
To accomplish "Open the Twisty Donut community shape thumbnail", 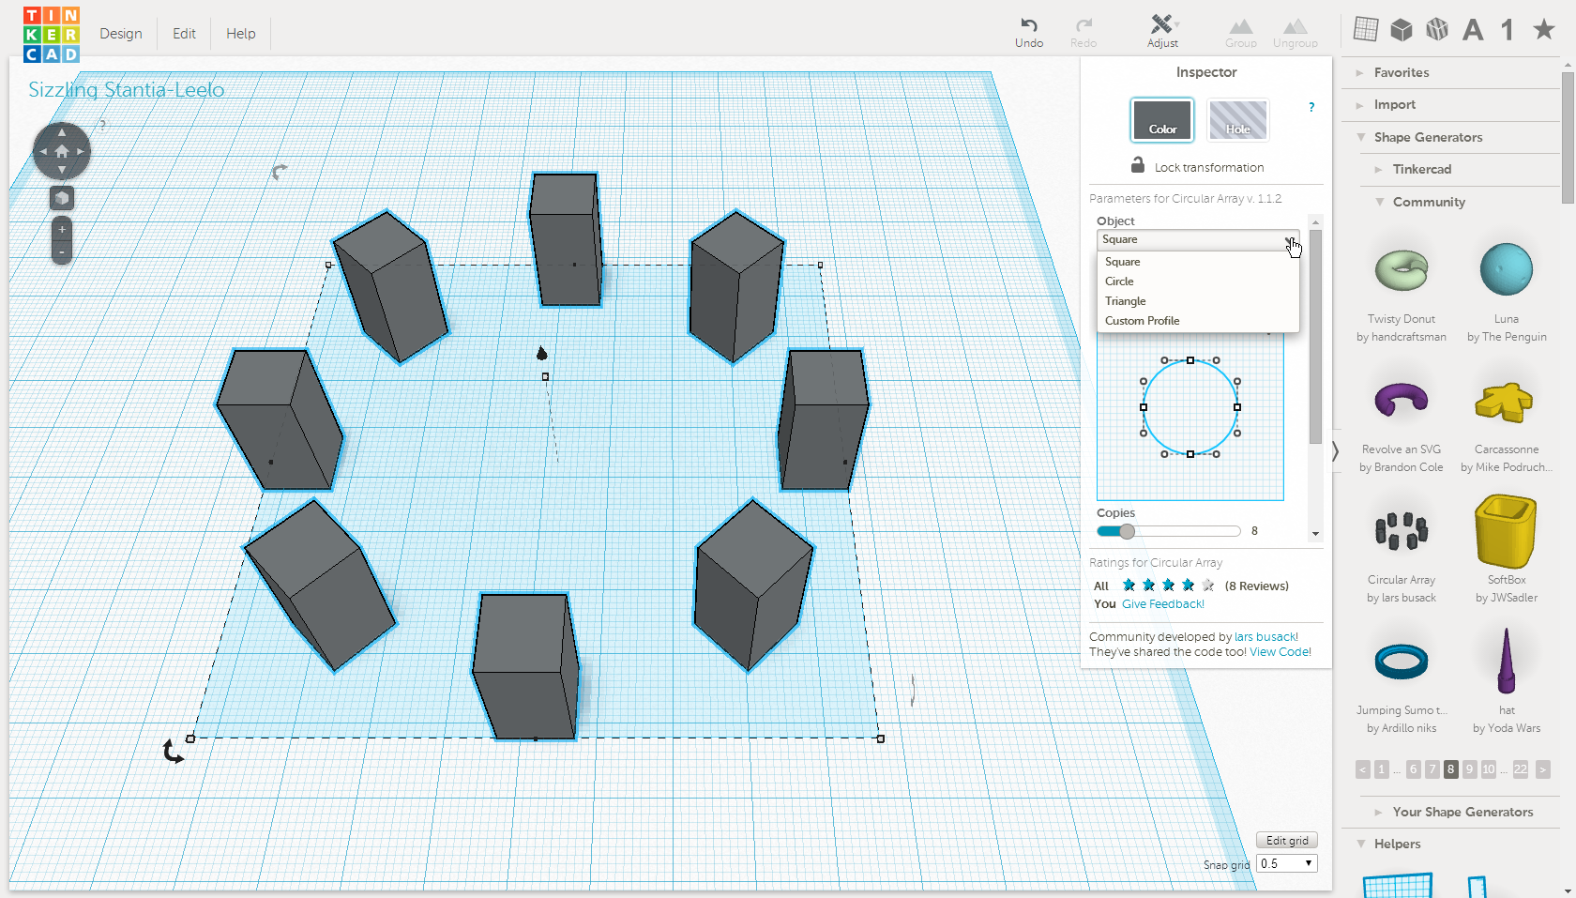I will tap(1401, 268).
